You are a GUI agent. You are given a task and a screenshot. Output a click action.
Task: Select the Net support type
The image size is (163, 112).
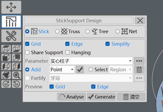click(118, 31)
